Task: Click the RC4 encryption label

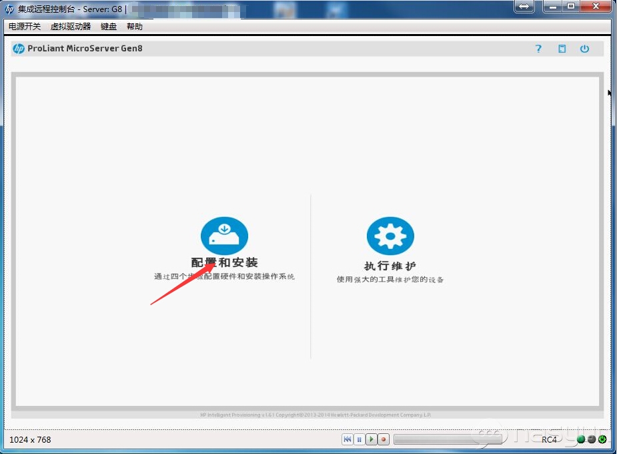Action: click(x=550, y=439)
